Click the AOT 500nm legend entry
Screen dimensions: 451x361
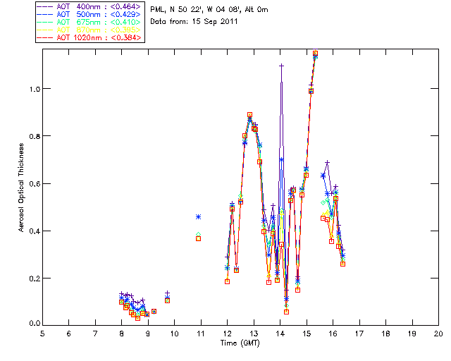click(89, 14)
